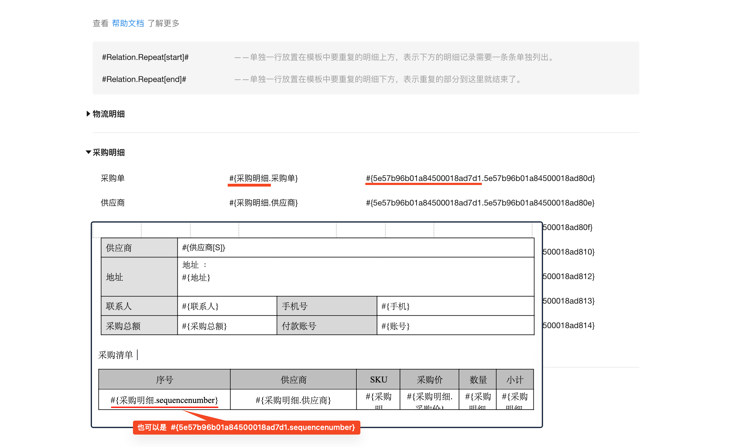Screen dimensions: 740x447
Task: Click the #{供应商[S]} template cell
Action: (x=203, y=247)
